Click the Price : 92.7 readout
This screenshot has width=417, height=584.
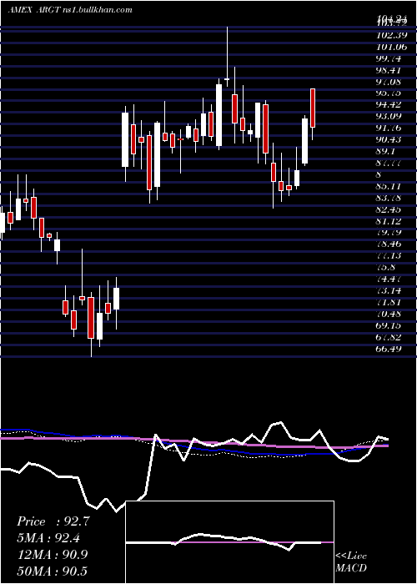[x=53, y=521]
